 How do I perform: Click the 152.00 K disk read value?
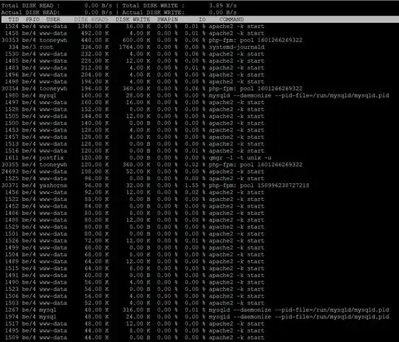pos(95,109)
